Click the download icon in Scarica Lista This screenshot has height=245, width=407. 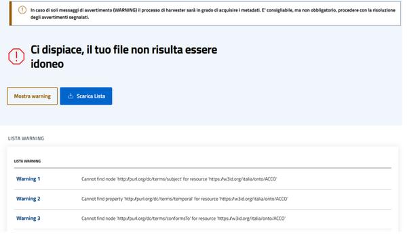[71, 96]
